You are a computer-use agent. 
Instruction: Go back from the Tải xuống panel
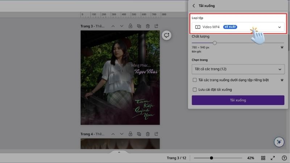click(194, 6)
